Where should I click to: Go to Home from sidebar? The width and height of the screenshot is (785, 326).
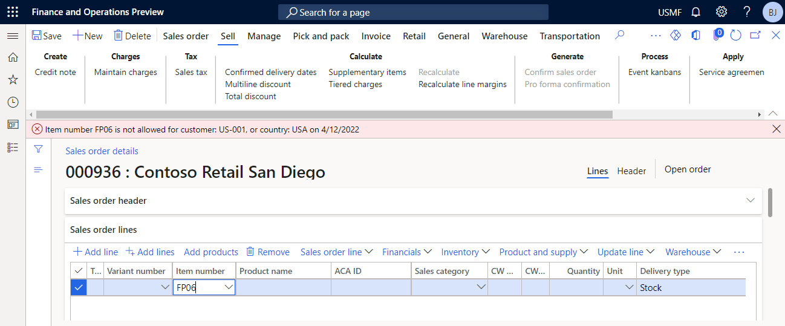[13, 57]
